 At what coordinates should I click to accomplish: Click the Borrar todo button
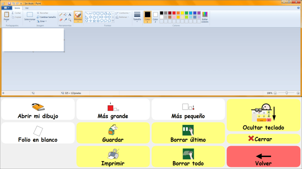188,157
